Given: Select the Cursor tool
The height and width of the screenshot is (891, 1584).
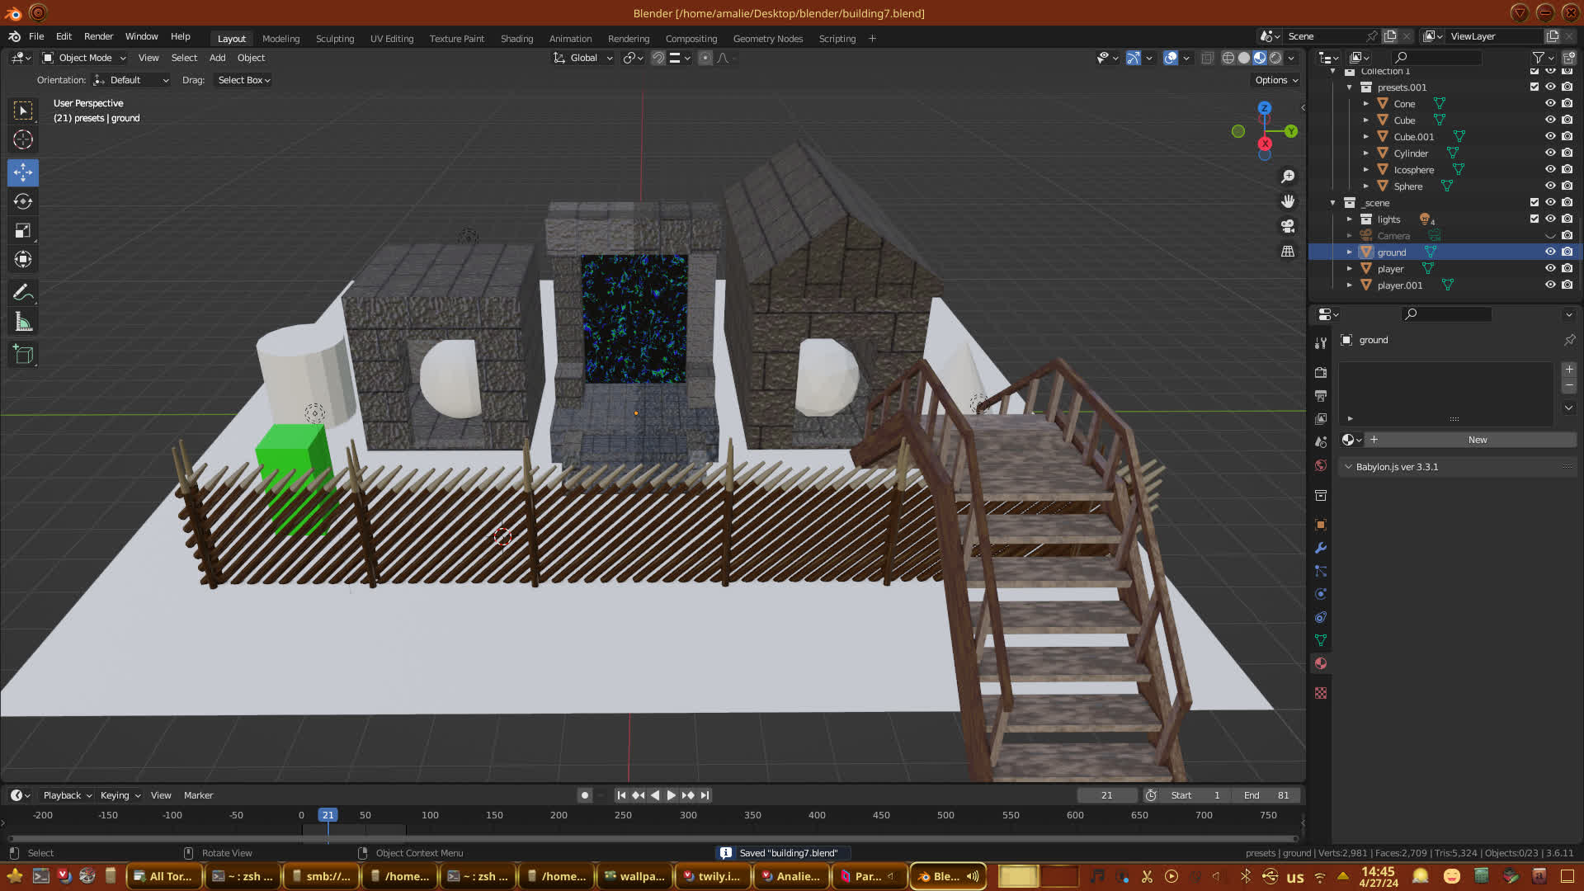Looking at the screenshot, I should (23, 140).
